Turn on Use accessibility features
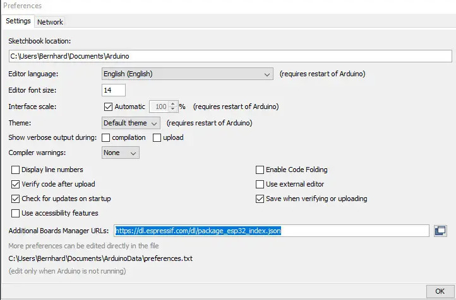Image resolution: width=456 pixels, height=300 pixels. click(16, 213)
